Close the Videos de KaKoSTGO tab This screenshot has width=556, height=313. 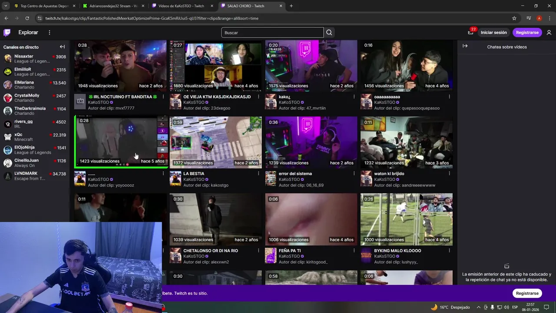click(212, 6)
